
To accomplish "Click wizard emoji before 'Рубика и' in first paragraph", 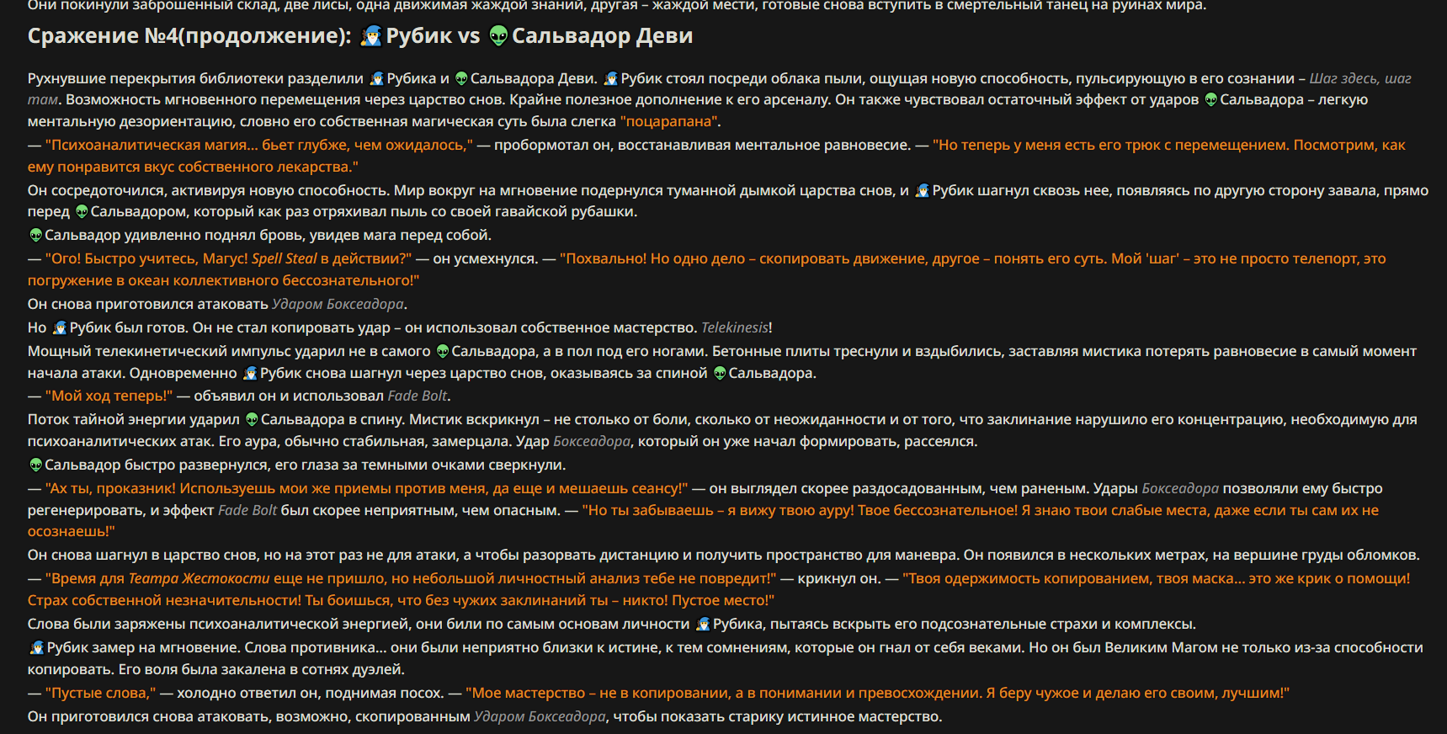I will pyautogui.click(x=377, y=78).
